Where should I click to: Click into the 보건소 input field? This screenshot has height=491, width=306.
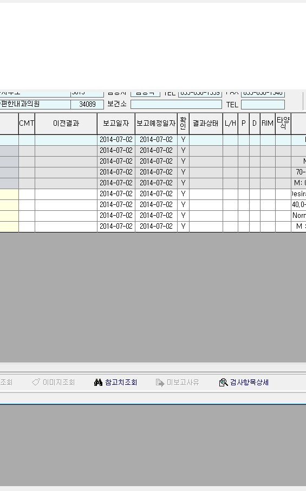click(x=176, y=104)
